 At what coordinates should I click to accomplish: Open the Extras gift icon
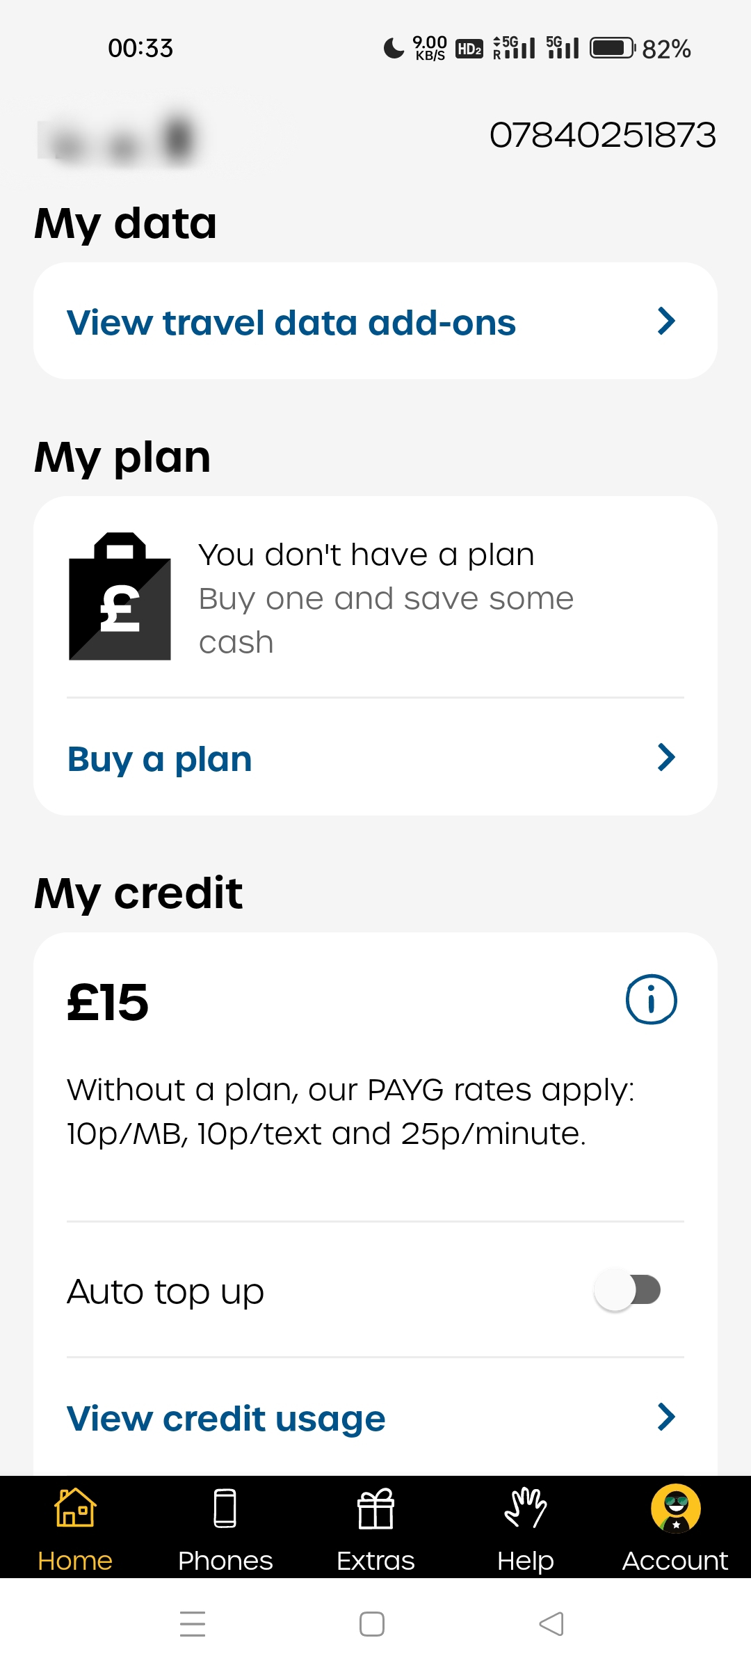[x=375, y=1509]
